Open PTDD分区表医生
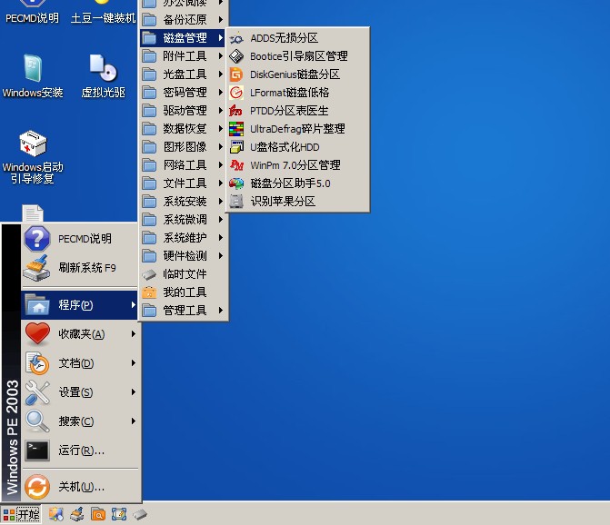610x525 pixels. click(297, 111)
